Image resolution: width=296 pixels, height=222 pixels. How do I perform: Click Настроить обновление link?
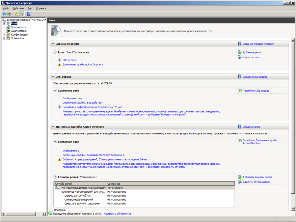pos(117,214)
